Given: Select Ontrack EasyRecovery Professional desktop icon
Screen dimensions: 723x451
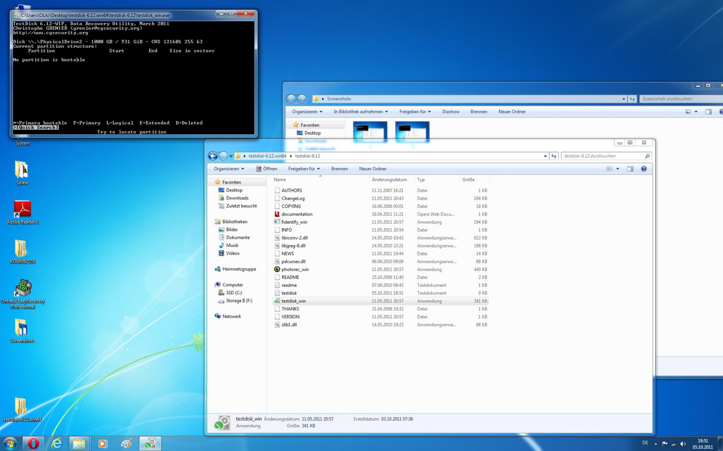Looking at the screenshot, I should coord(23,294).
